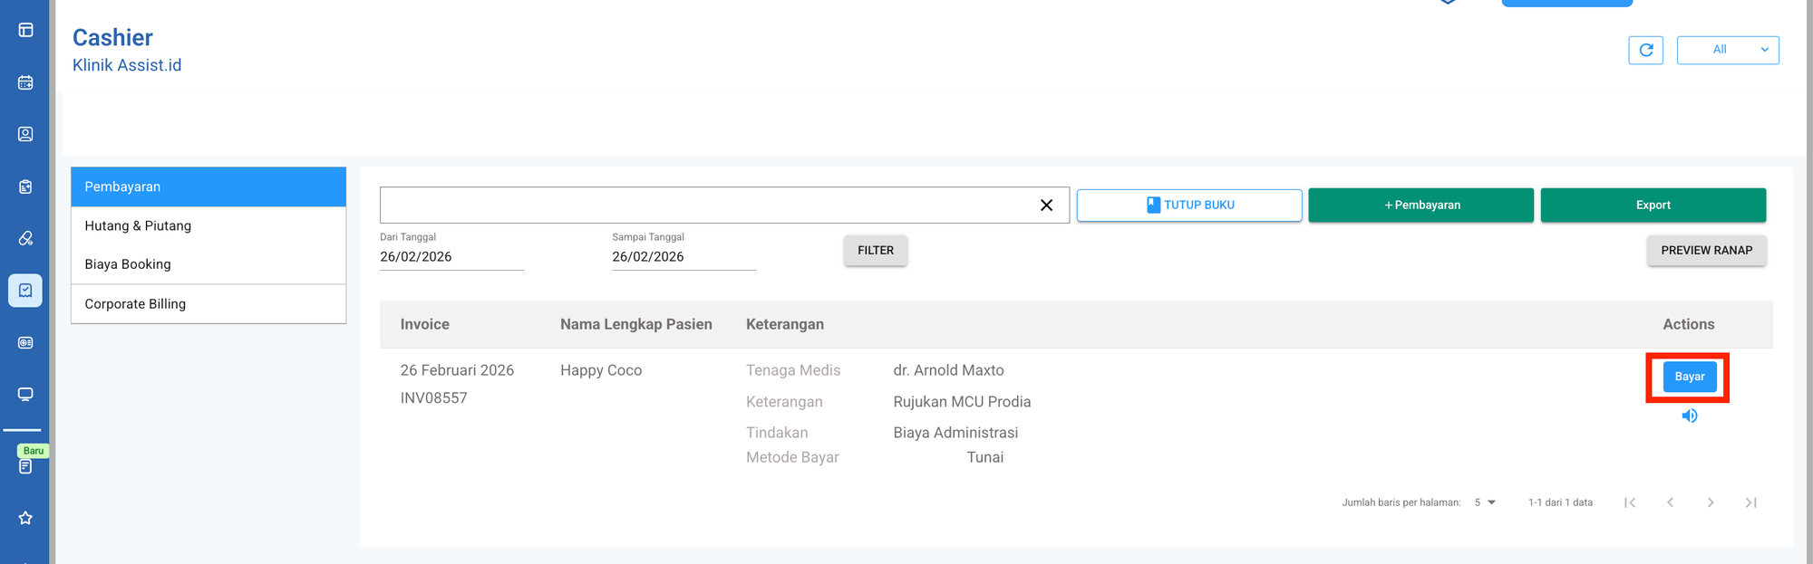Click the refresh icon button

[1645, 50]
